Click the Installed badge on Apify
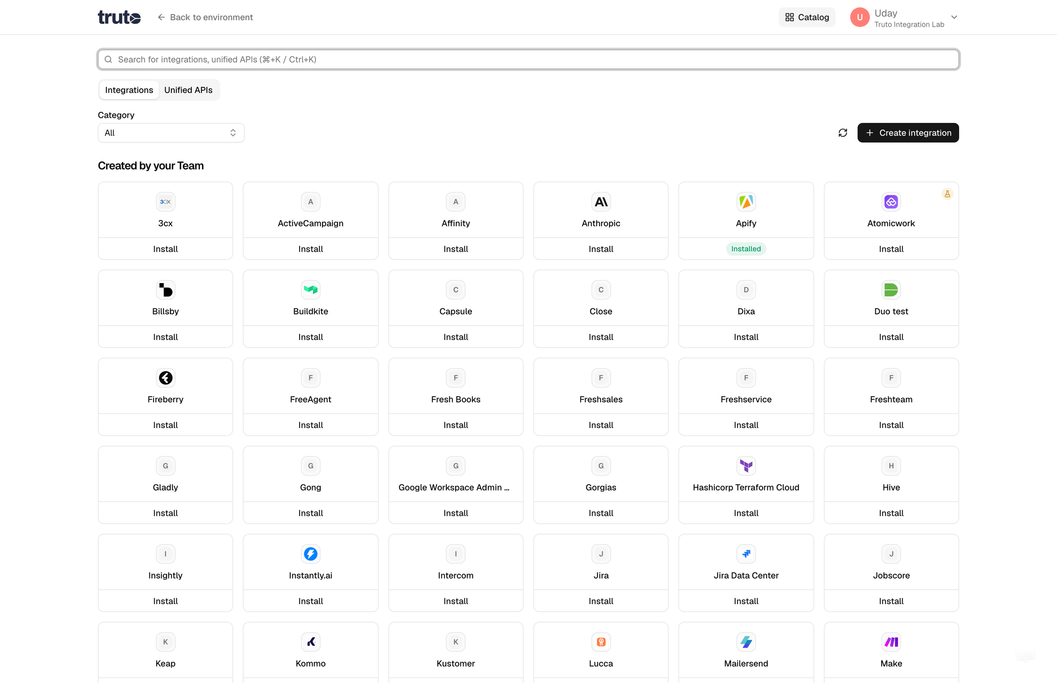Viewport: 1057px width, 683px height. point(746,249)
